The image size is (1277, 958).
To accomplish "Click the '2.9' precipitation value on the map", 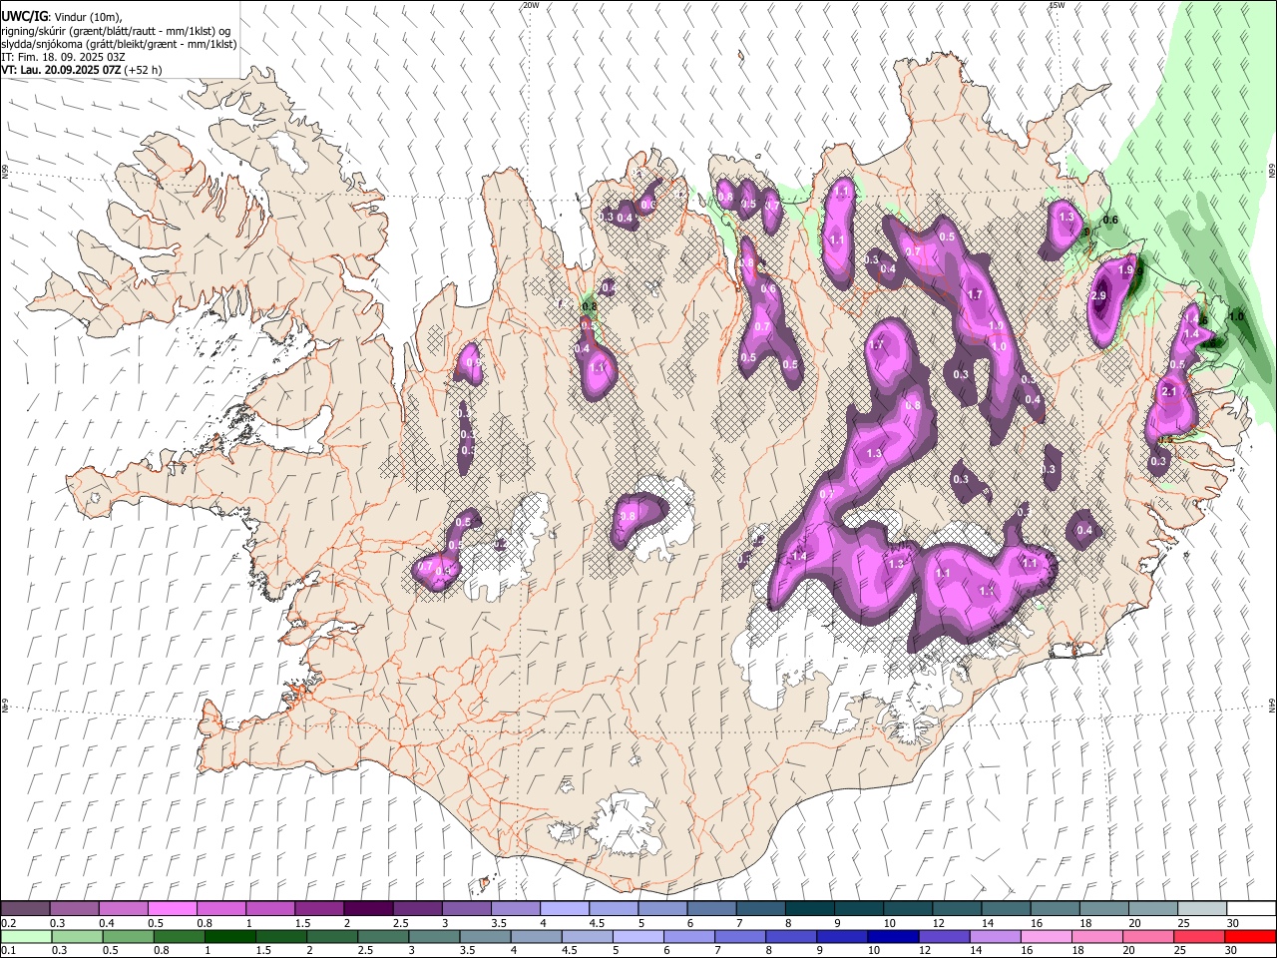I will pyautogui.click(x=1099, y=296).
